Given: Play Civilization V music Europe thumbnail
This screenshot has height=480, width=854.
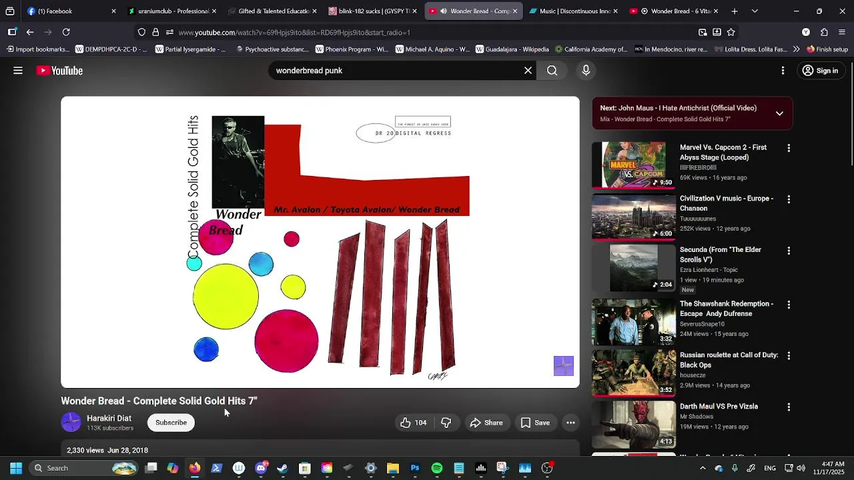Looking at the screenshot, I should tap(634, 216).
